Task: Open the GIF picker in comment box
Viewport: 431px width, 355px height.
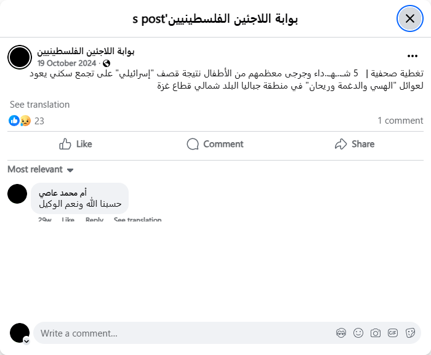Action: pos(393,333)
